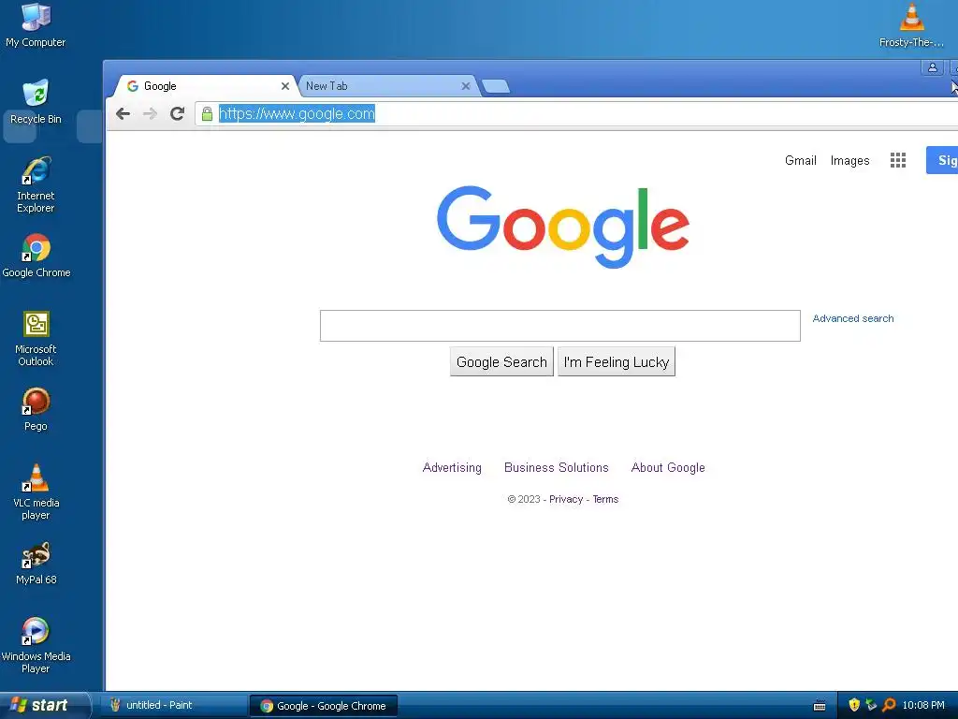Click the Google Search button
Screen dimensions: 958x719
pos(501,362)
